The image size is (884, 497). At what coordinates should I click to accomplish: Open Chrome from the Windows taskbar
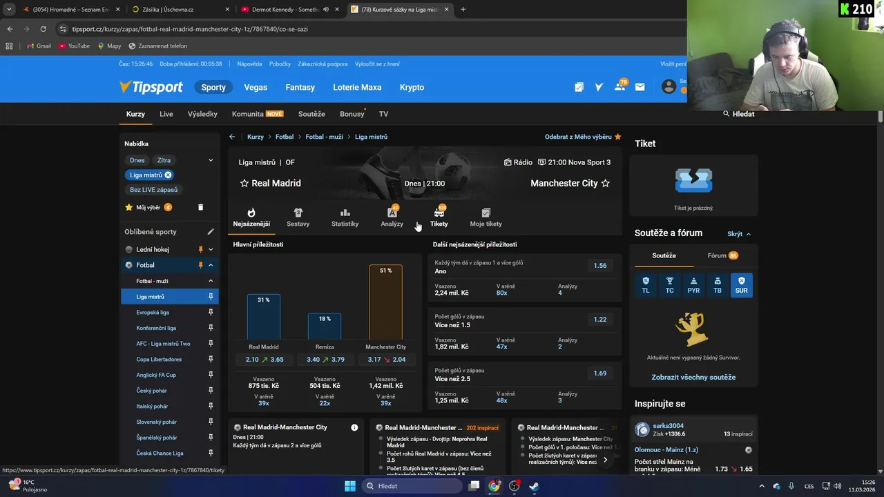click(494, 486)
